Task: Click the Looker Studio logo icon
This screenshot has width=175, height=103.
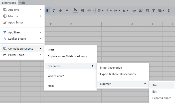Action: (x=5, y=39)
